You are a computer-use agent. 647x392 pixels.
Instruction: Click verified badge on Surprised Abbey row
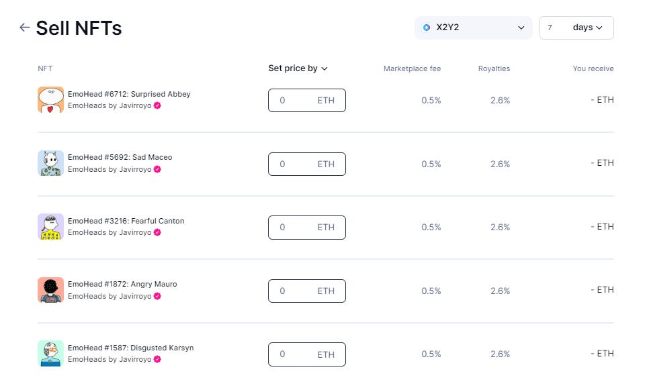[157, 105]
